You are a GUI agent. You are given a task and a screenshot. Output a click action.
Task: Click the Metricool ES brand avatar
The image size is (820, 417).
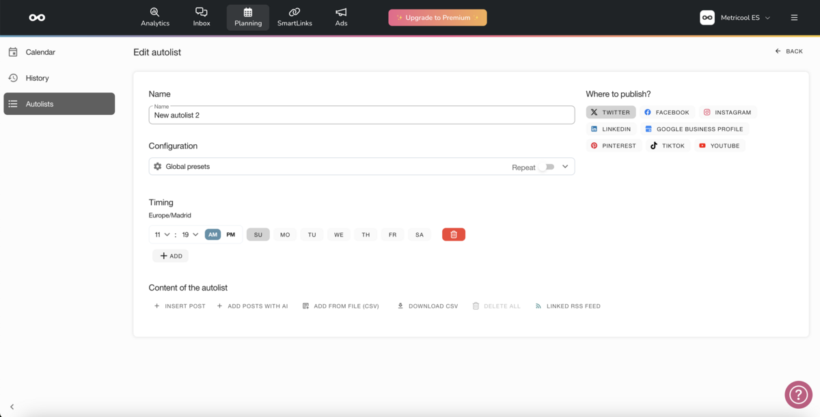pyautogui.click(x=707, y=18)
